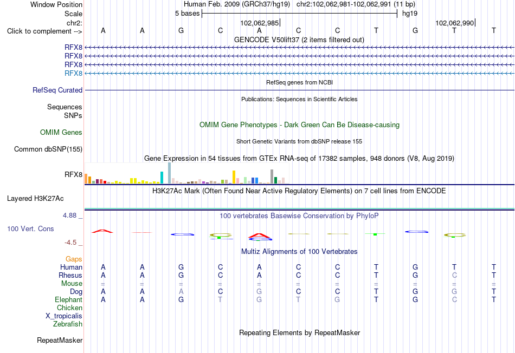The width and height of the screenshot is (515, 353).
Task: Select the Rhesus alignment row label
Action: coord(70,275)
